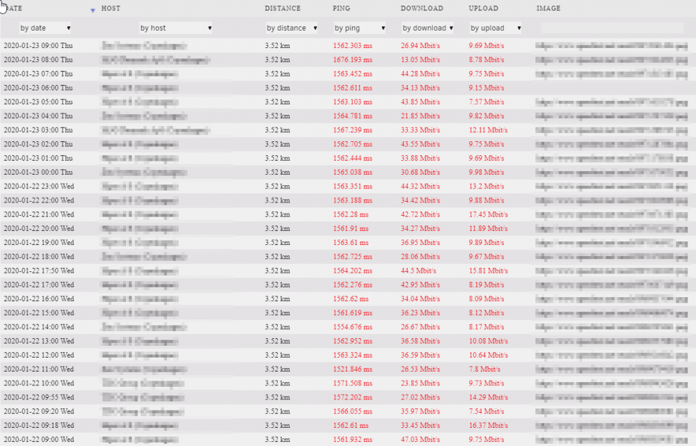Click download value 43.55 Mbit/s
Image resolution: width=696 pixels, height=446 pixels.
[x=420, y=144]
